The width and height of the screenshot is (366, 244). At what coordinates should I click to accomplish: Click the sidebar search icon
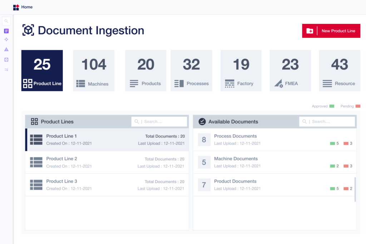click(x=6, y=21)
